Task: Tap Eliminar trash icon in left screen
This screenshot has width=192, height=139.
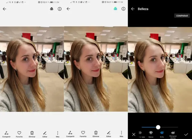Action: (x=32, y=134)
